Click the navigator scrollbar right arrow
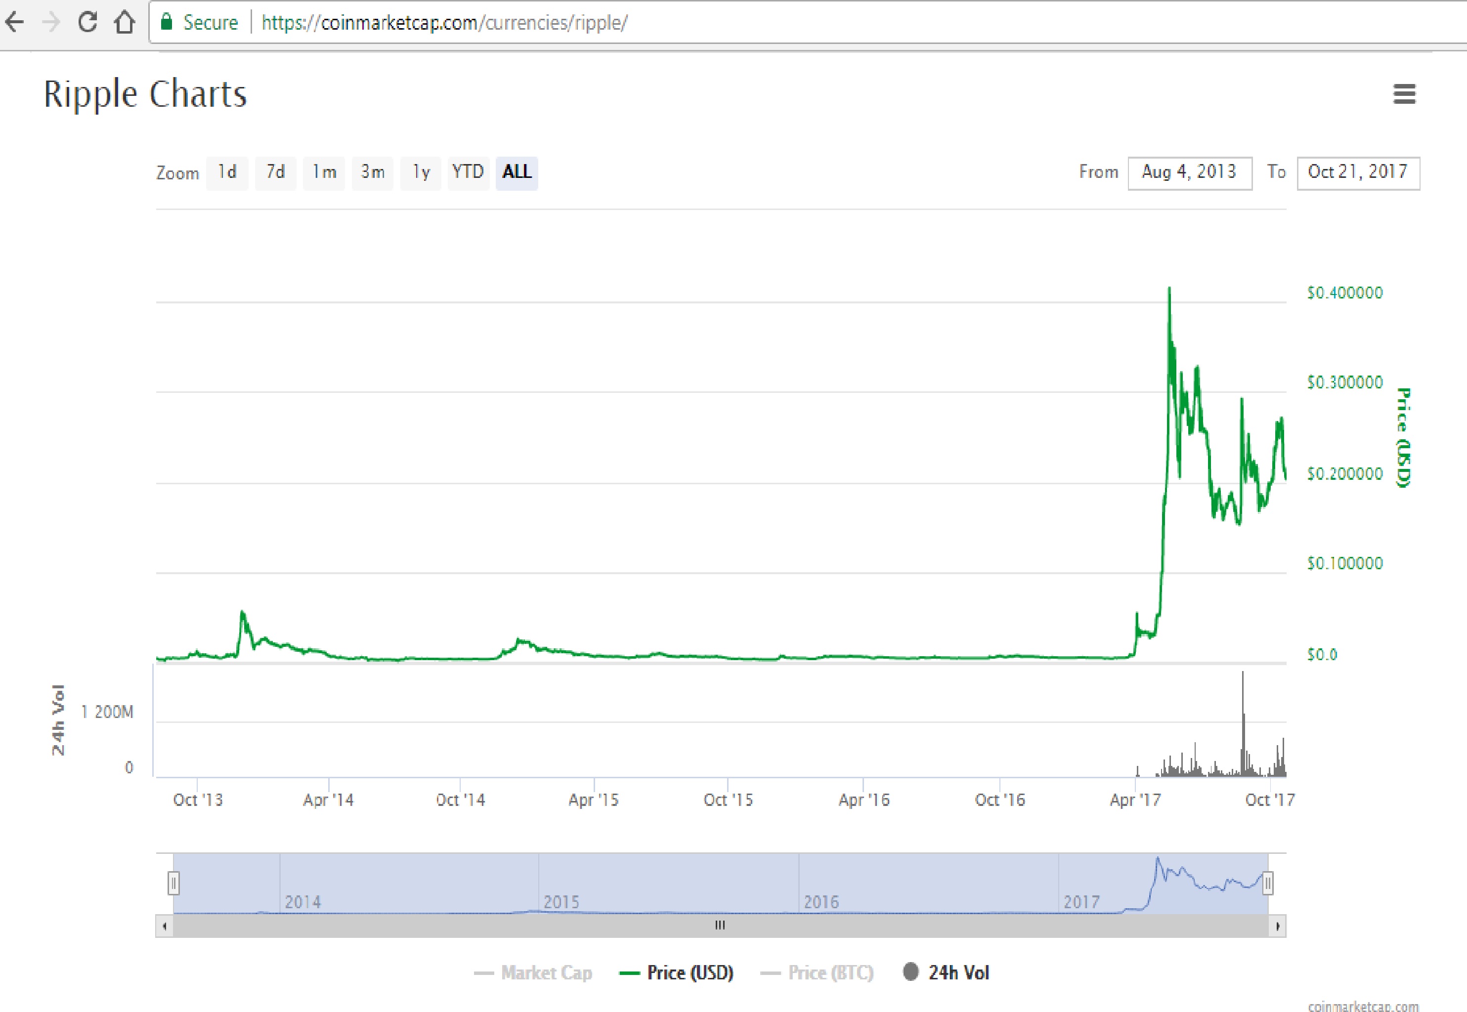Viewport: 1467px width, 1012px height. click(x=1277, y=927)
